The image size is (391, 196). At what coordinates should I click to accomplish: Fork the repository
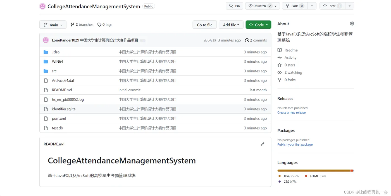(x=295, y=6)
